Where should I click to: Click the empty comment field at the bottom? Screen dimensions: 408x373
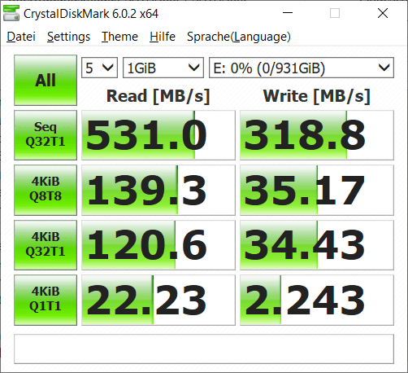point(204,349)
